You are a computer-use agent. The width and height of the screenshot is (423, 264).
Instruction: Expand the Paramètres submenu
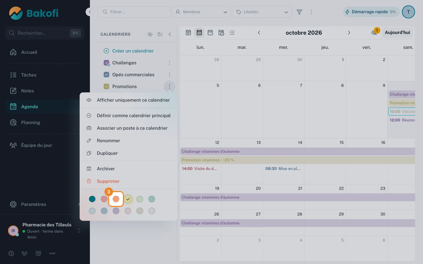79,204
